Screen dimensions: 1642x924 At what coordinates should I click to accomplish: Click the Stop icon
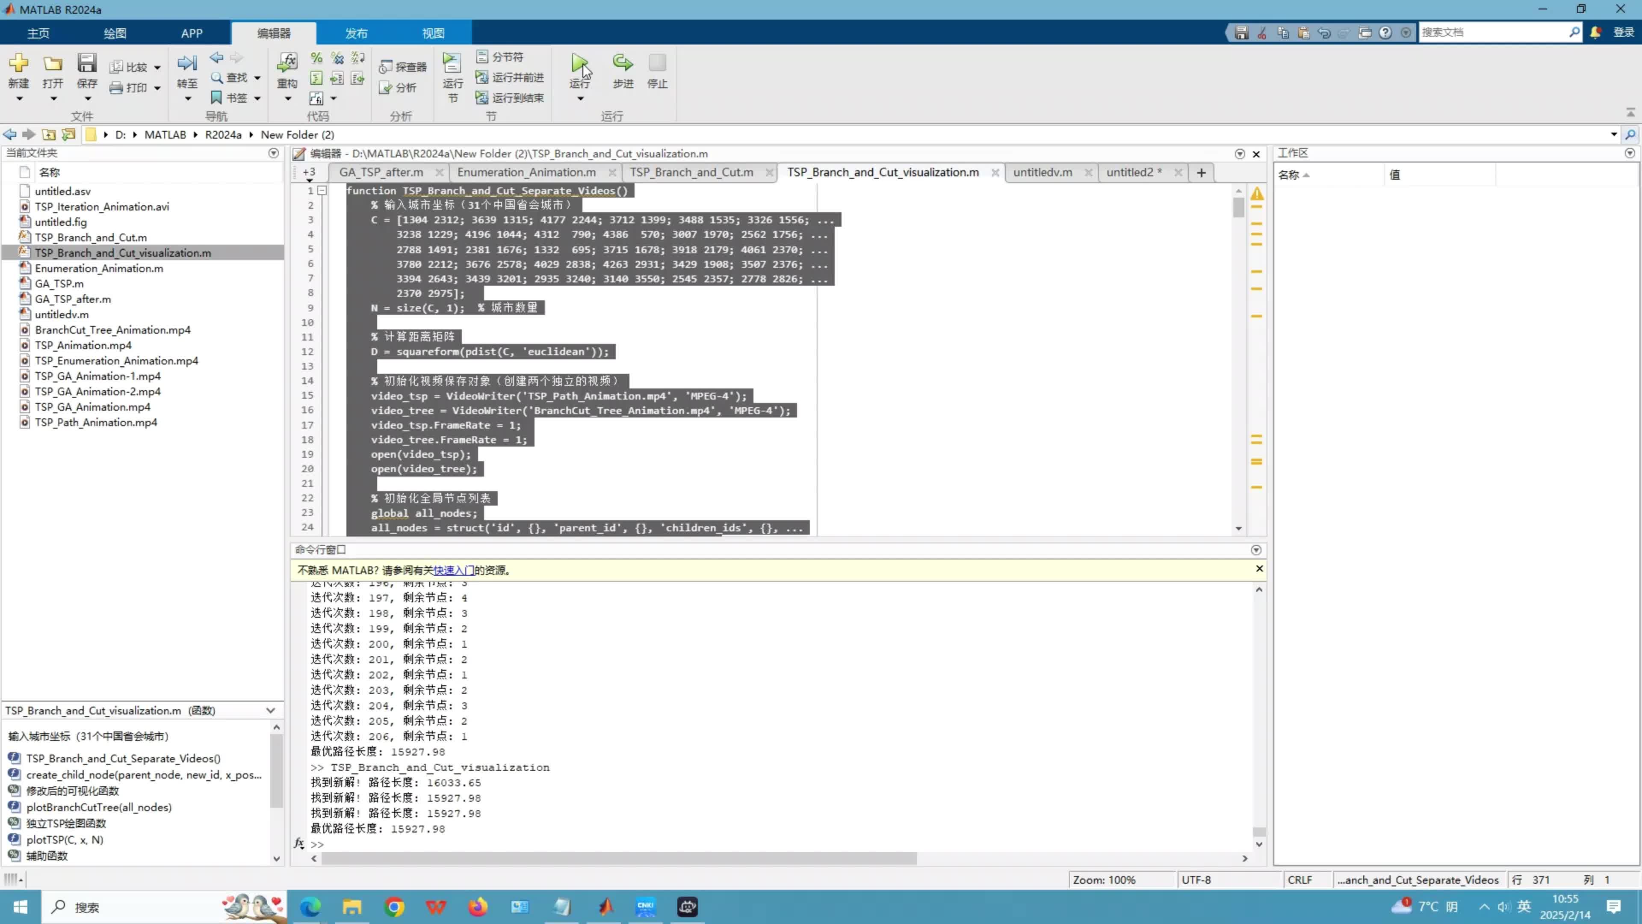[657, 63]
